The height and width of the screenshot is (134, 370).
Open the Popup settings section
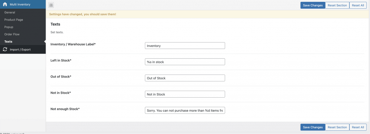[9, 27]
